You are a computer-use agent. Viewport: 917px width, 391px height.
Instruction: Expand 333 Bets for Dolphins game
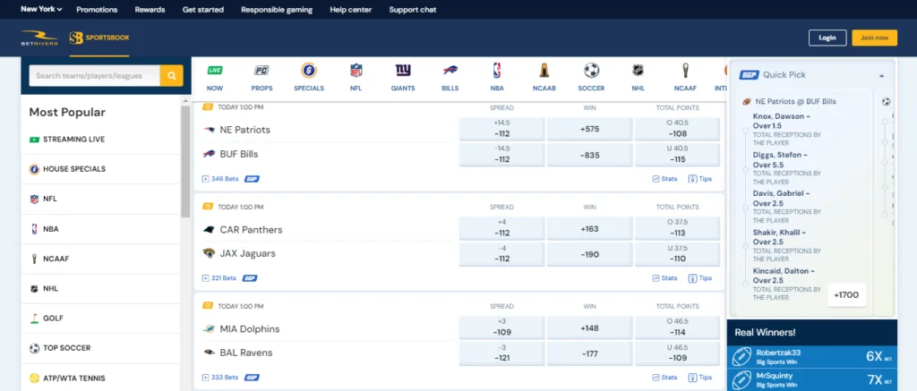click(220, 378)
